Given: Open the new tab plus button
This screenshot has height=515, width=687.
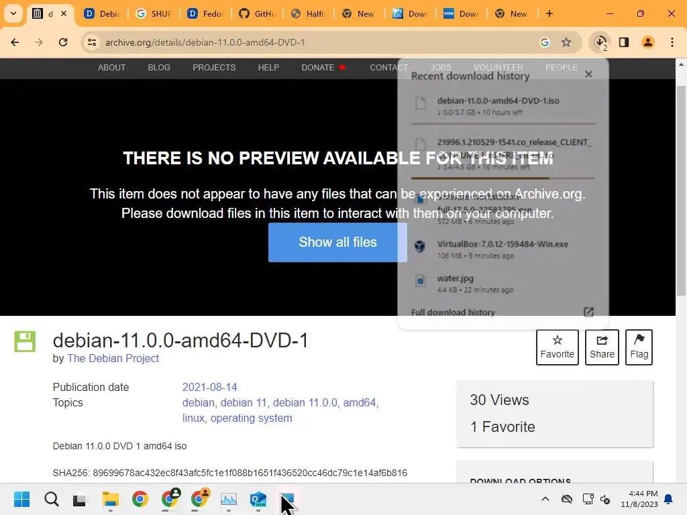Looking at the screenshot, I should 549,13.
